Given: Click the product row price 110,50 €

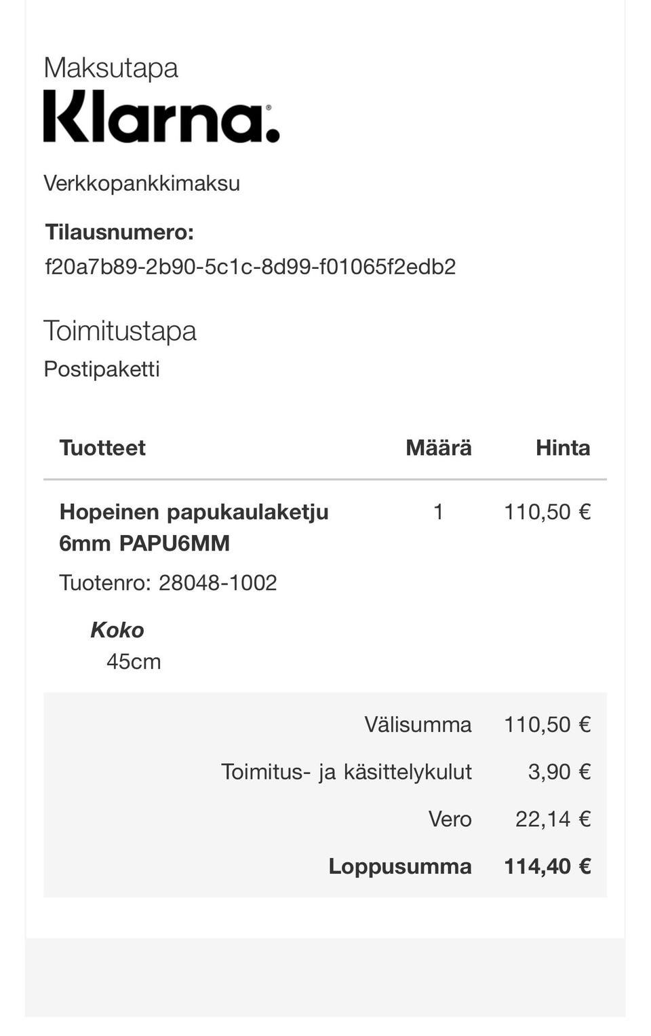Looking at the screenshot, I should pos(547,512).
